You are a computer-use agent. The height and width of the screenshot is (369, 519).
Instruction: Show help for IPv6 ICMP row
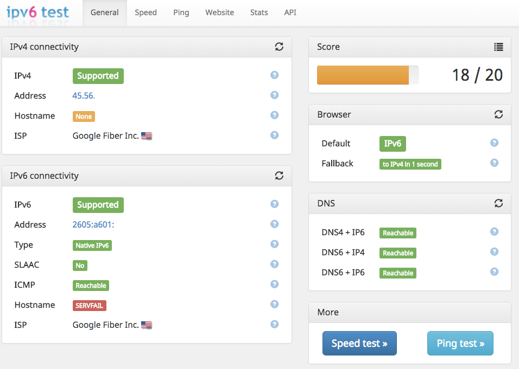pyautogui.click(x=275, y=284)
